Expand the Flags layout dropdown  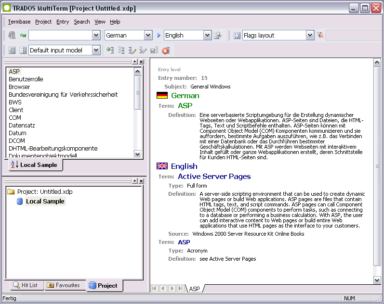tap(310, 36)
